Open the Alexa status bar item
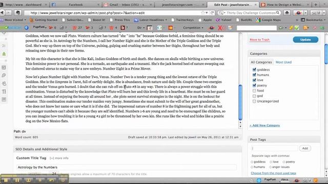 coord(284,179)
